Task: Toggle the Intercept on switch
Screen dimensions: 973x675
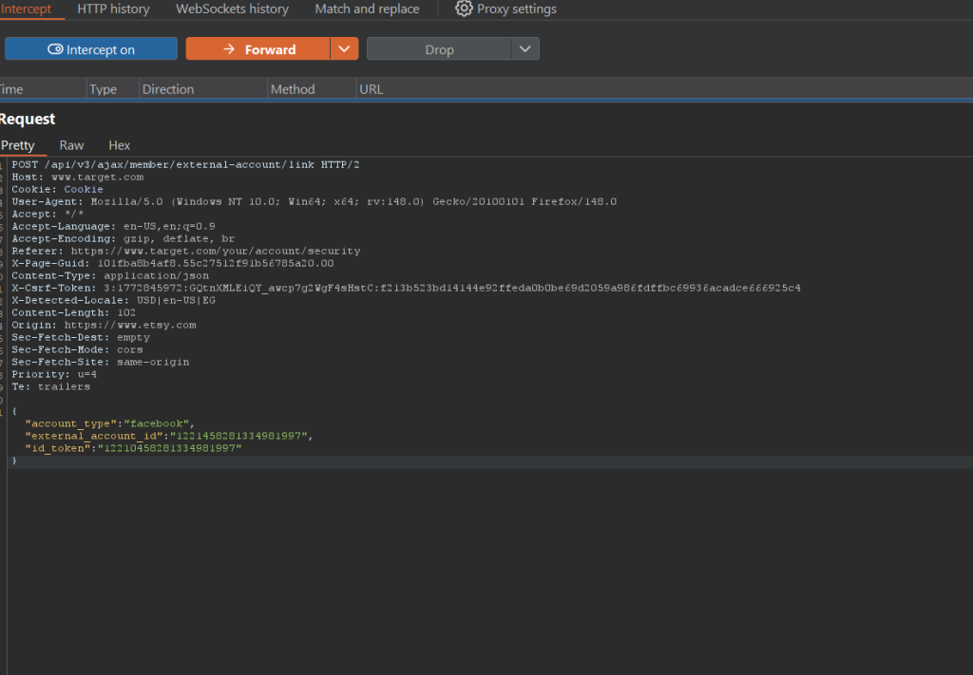Action: coord(91,49)
